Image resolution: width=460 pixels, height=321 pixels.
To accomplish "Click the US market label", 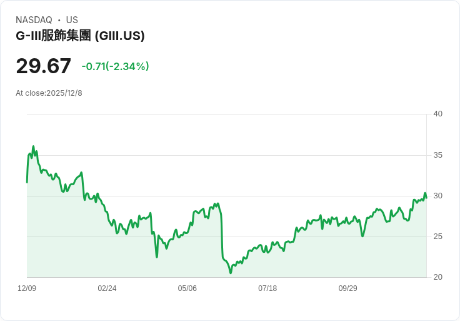I will (72, 20).
